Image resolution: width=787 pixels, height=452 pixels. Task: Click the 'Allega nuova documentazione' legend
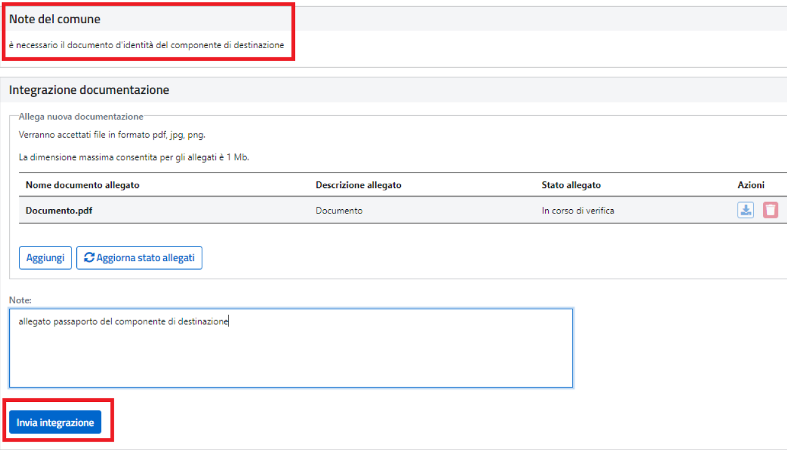click(81, 116)
